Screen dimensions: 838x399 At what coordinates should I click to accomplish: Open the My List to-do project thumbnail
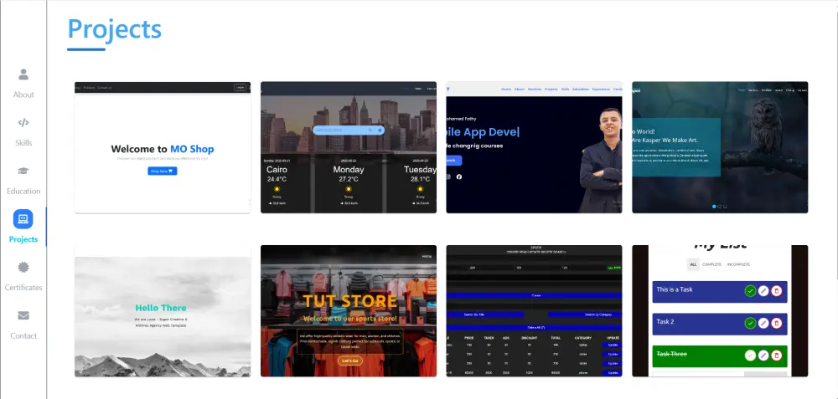tap(720, 311)
